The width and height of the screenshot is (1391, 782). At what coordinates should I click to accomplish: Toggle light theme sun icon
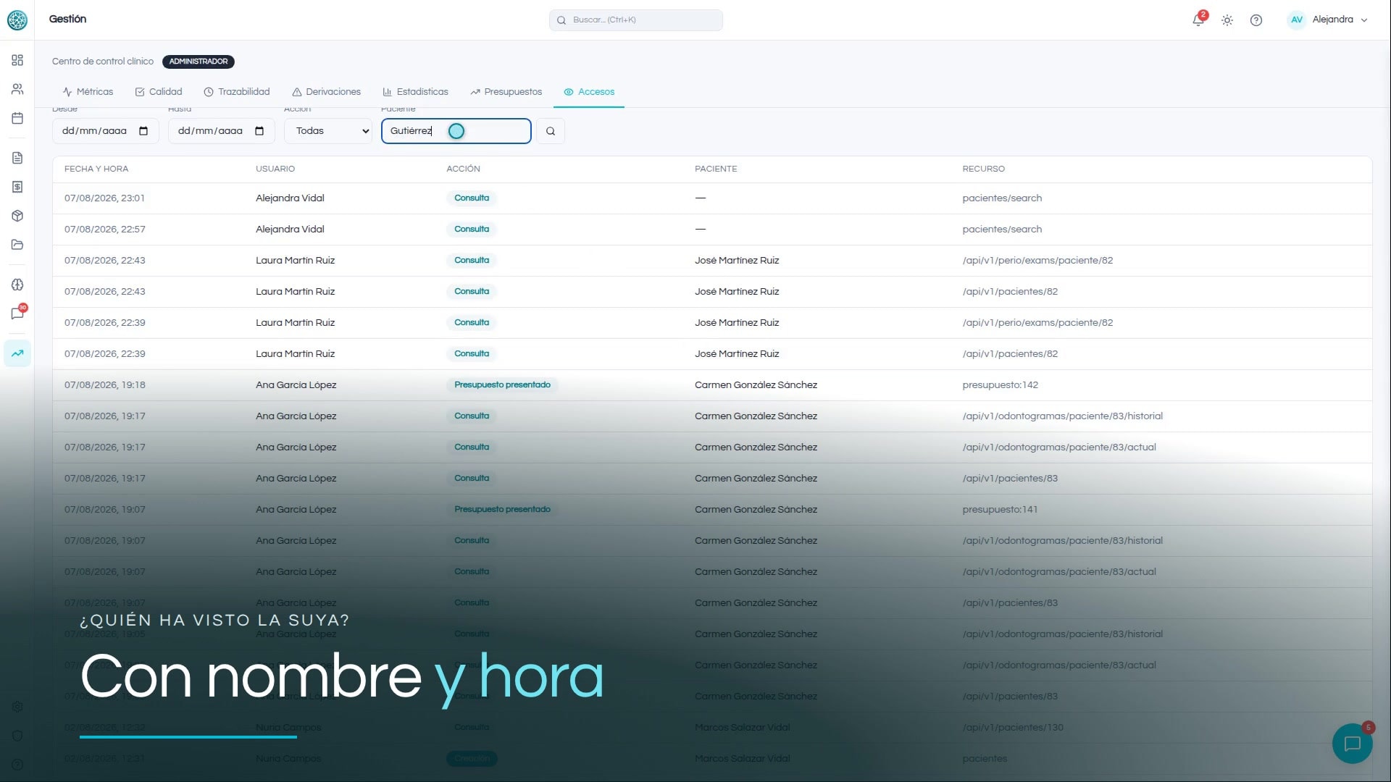coord(1227,20)
